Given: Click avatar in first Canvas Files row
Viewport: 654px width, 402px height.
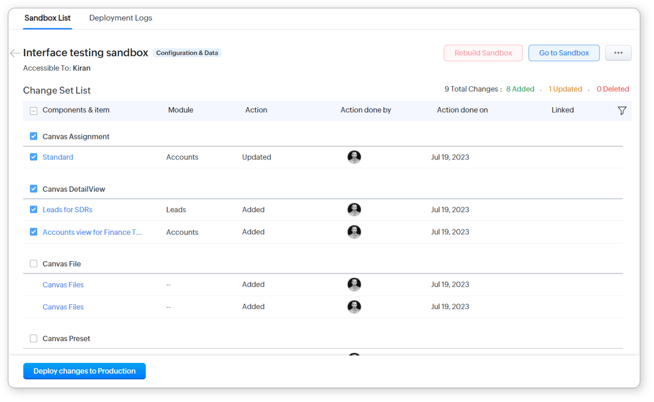Looking at the screenshot, I should 354,285.
